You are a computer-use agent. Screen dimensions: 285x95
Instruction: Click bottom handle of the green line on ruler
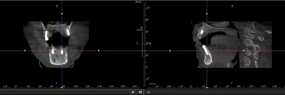pyautogui.click(x=207, y=87)
